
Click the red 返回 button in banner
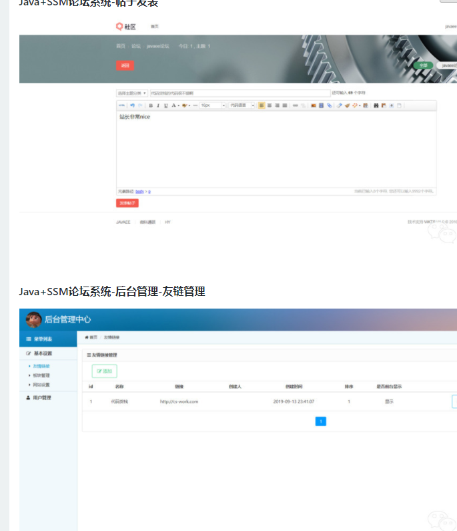(125, 65)
